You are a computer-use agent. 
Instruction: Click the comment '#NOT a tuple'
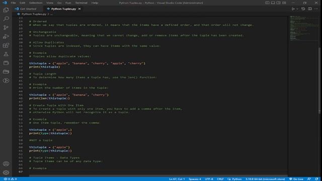41,140
